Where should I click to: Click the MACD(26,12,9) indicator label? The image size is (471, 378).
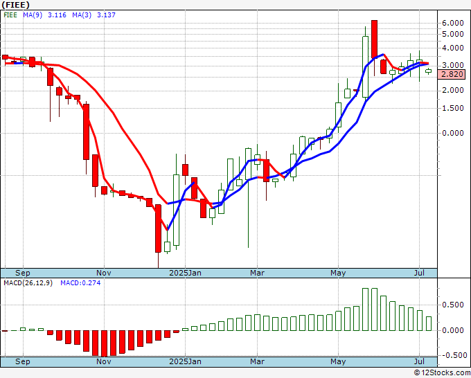(x=28, y=283)
